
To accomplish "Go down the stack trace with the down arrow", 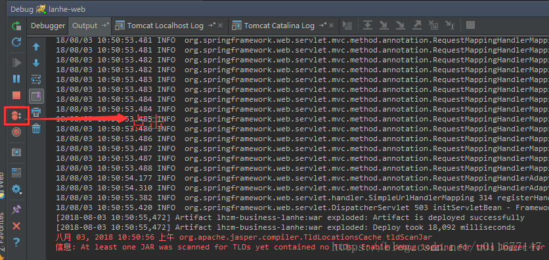I will [36, 63].
